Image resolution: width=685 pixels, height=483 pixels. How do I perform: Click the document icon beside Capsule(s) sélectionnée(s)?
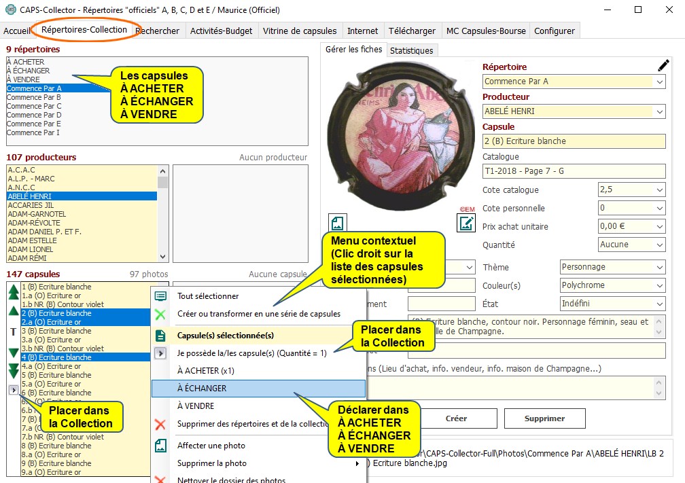pyautogui.click(x=161, y=336)
